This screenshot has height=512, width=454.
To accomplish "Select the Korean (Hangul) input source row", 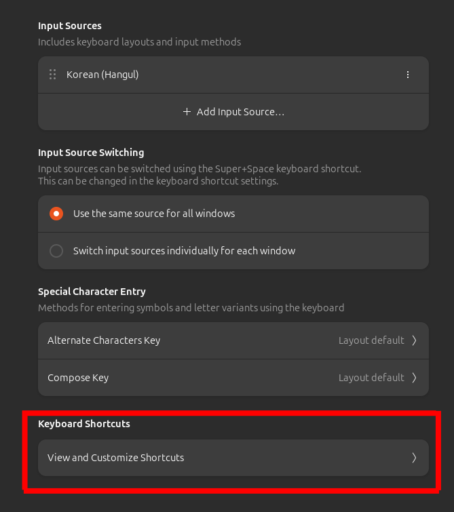I will (x=233, y=75).
